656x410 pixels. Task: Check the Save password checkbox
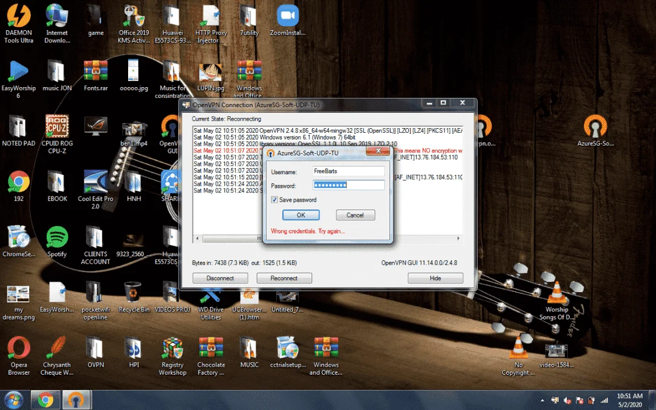pos(274,199)
